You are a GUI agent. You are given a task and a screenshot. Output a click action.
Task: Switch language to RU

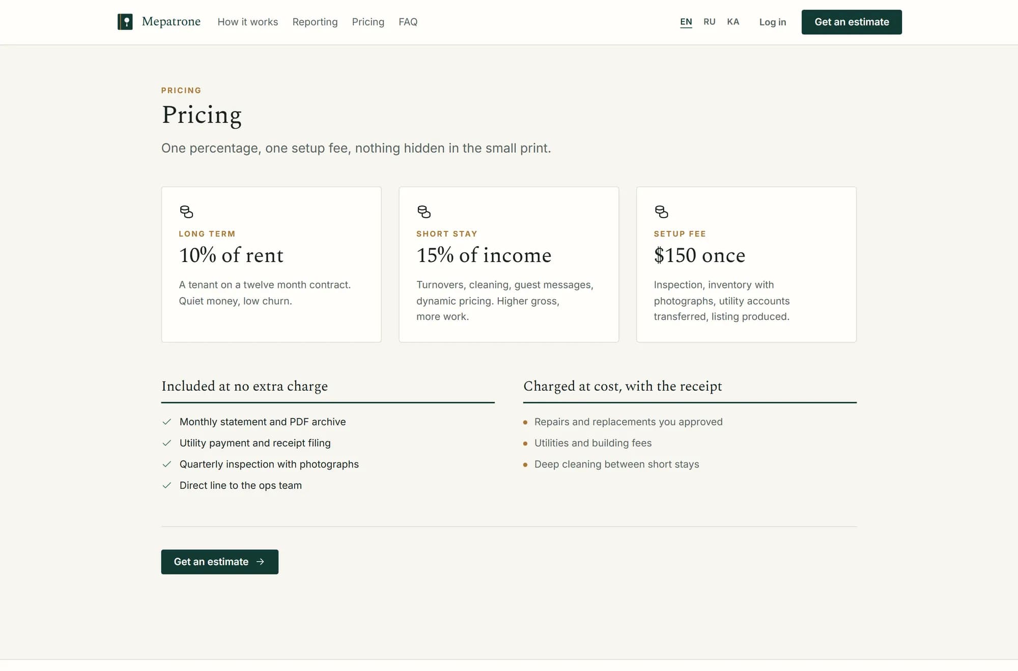coord(710,22)
